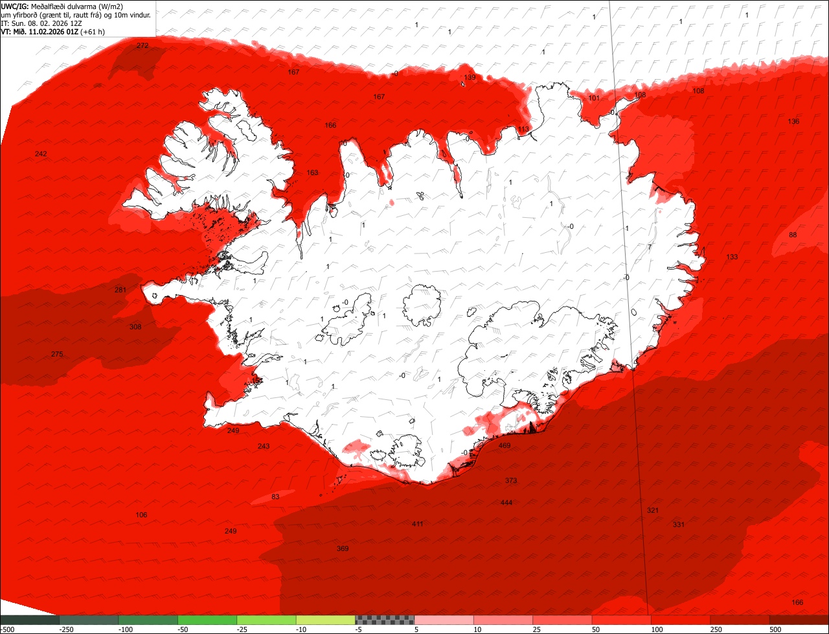Select the legend label -25

242,629
